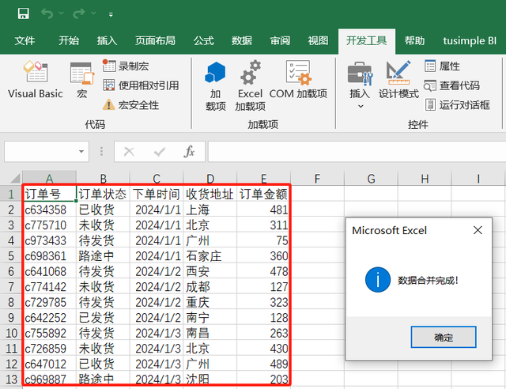The width and height of the screenshot is (506, 389).
Task: Open the Insert Function fx dialog
Action: [189, 151]
